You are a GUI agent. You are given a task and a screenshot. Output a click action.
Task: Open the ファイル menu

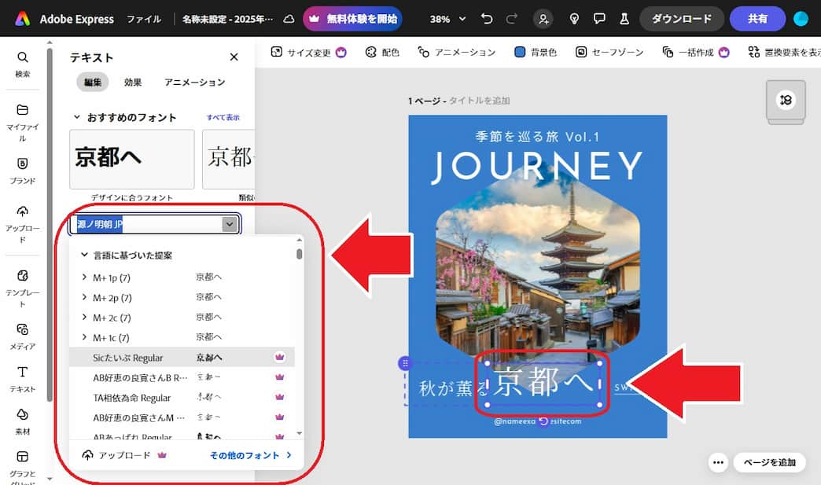coord(145,19)
